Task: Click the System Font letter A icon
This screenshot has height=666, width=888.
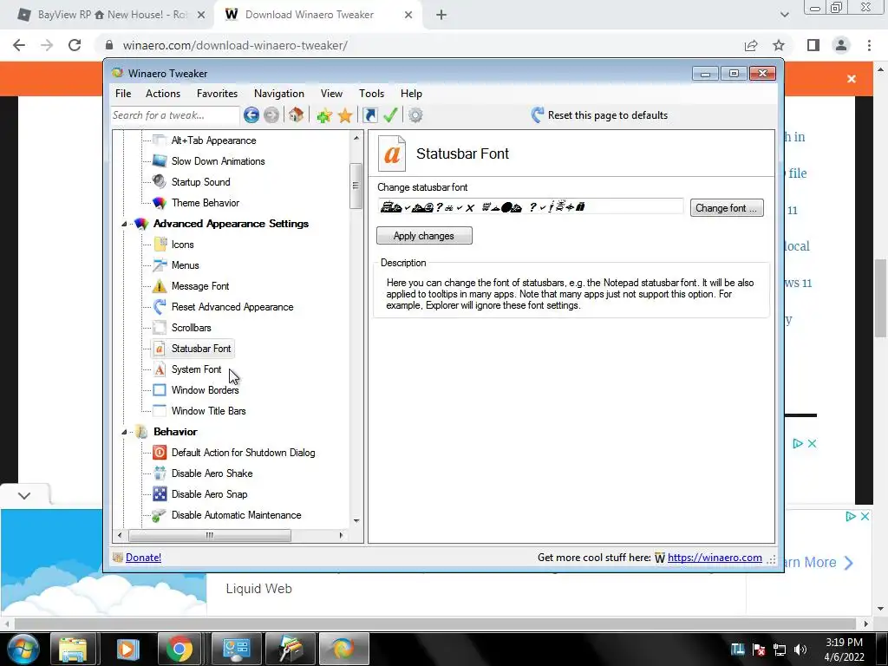Action: (160, 369)
